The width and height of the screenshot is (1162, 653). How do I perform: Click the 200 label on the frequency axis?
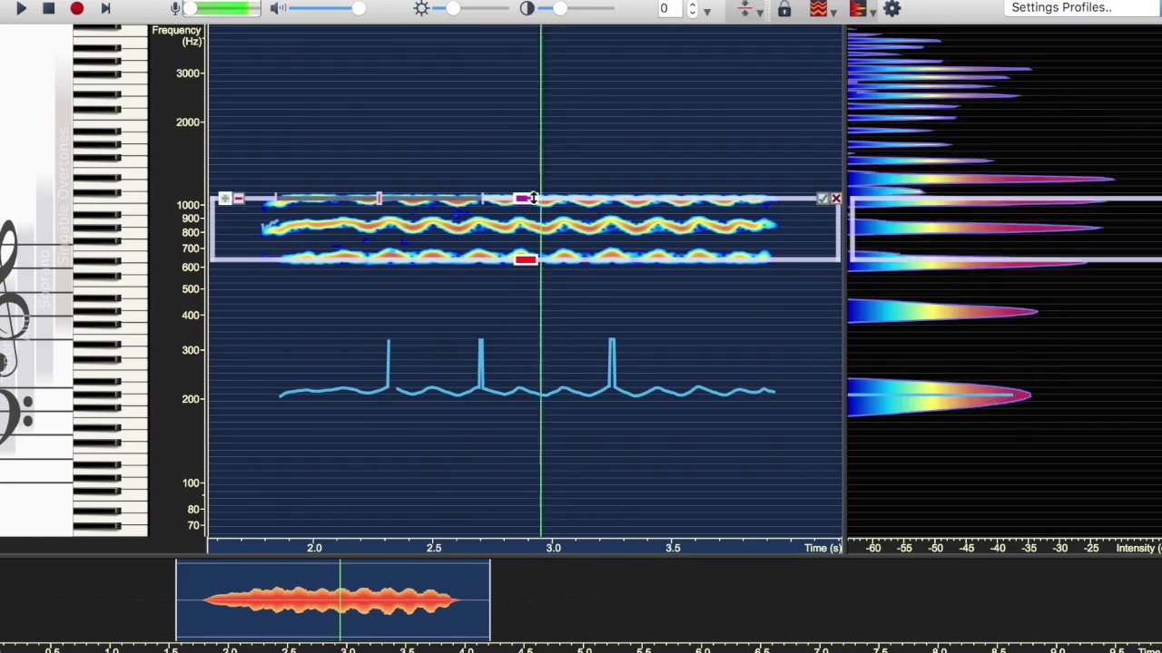click(192, 399)
